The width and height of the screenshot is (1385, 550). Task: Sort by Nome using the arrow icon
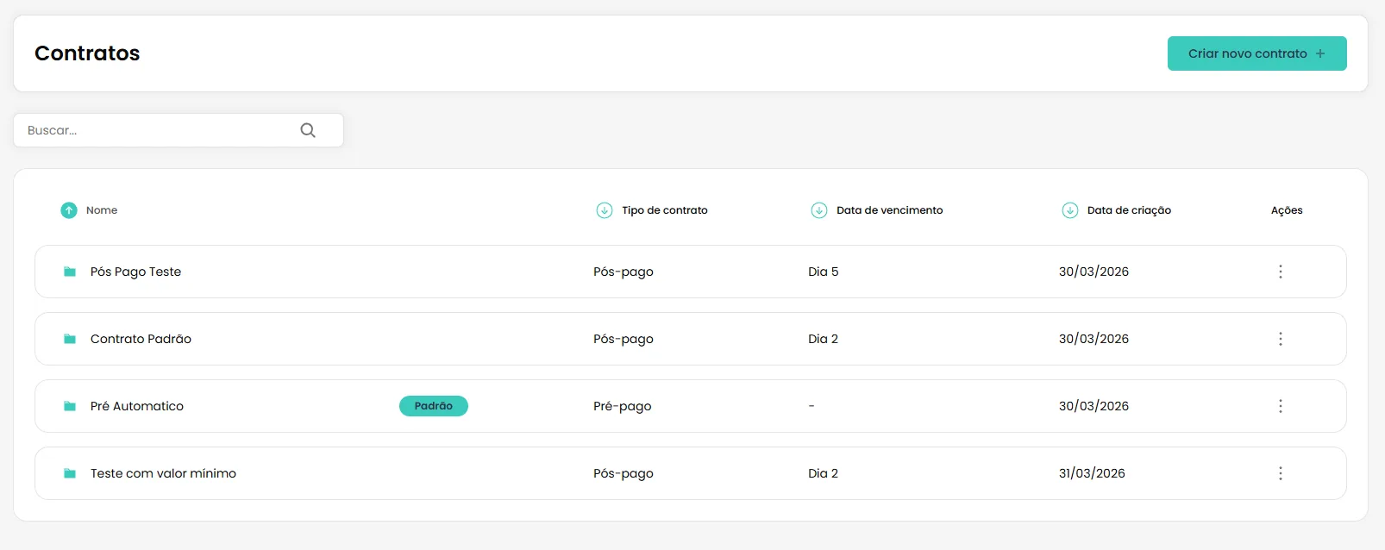click(x=69, y=210)
